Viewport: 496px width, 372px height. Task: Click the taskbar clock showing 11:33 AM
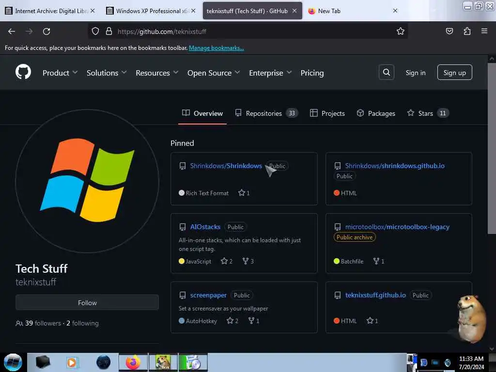(471, 363)
